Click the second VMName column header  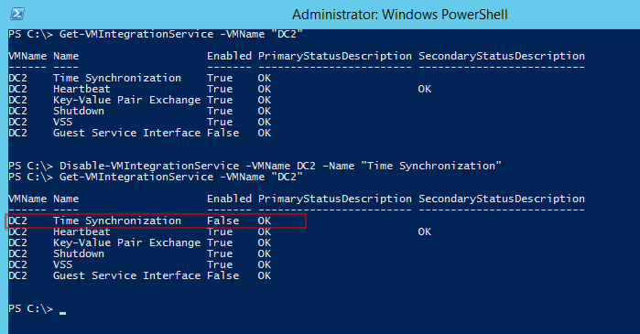pyautogui.click(x=27, y=199)
